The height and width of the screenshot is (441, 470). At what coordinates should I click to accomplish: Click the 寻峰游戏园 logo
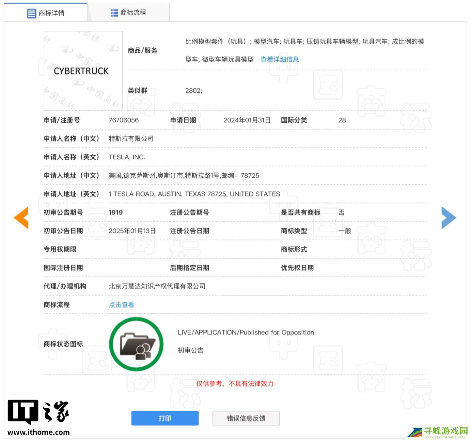coord(438,432)
